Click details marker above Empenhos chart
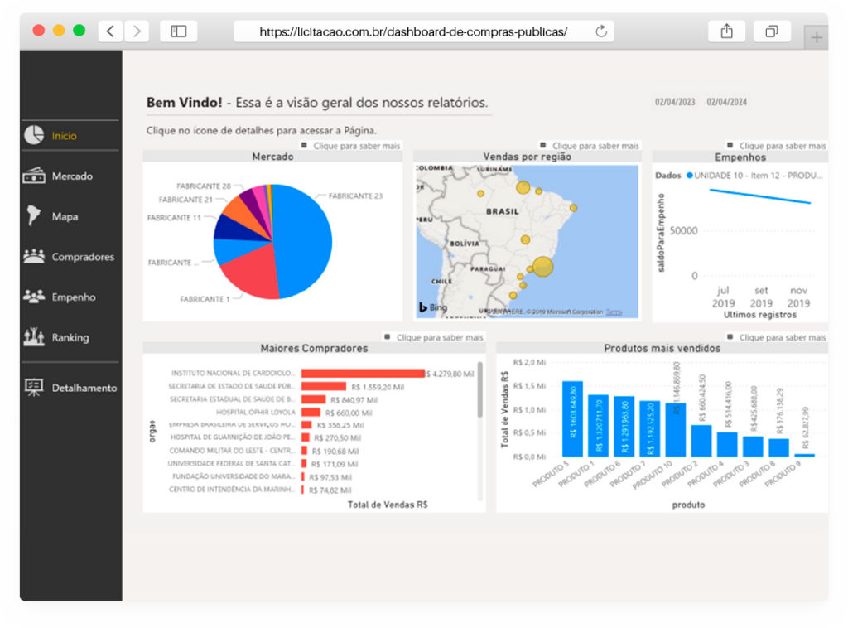 point(730,145)
